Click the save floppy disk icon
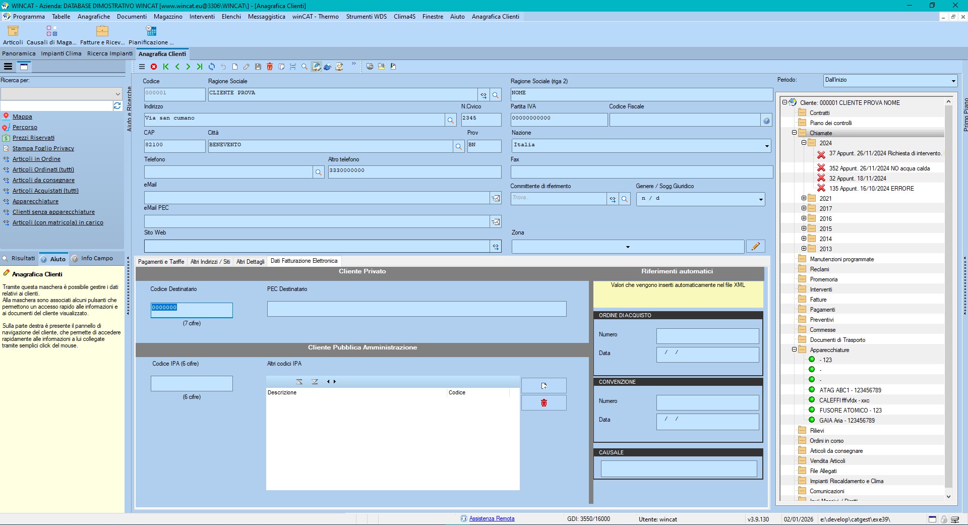This screenshot has width=968, height=525. coord(258,67)
